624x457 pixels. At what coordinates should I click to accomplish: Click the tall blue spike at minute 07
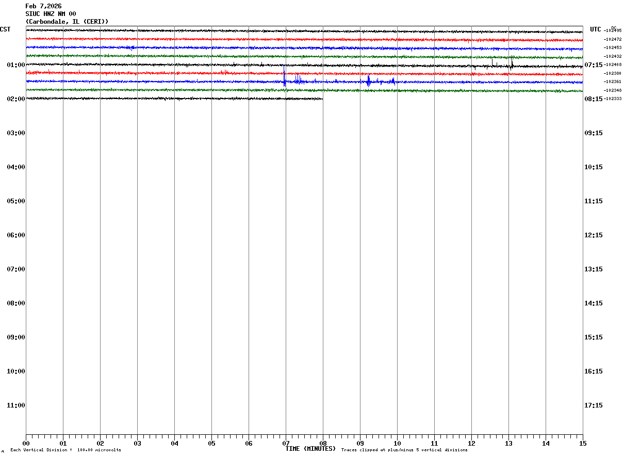click(x=284, y=75)
